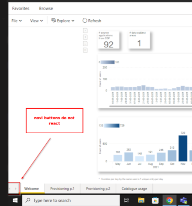Click the horizontal scrollbar under the weekly chart
The height and width of the screenshot is (206, 192).
[x=151, y=106]
